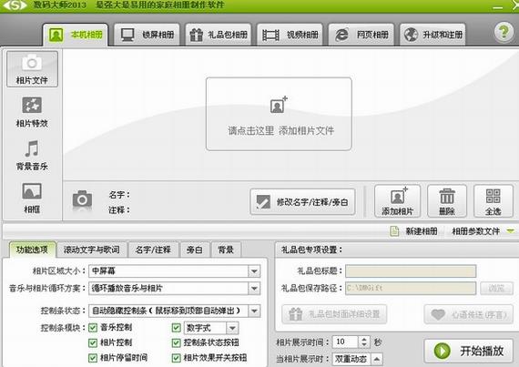
Task: Adjust the 相片展示时间 spinner arrows
Action: 364,342
